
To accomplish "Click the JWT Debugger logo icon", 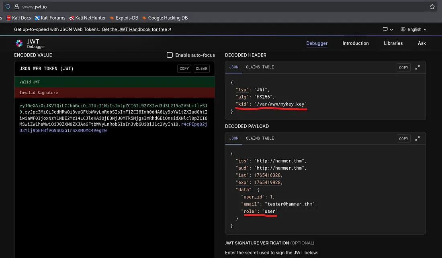I will click(19, 43).
